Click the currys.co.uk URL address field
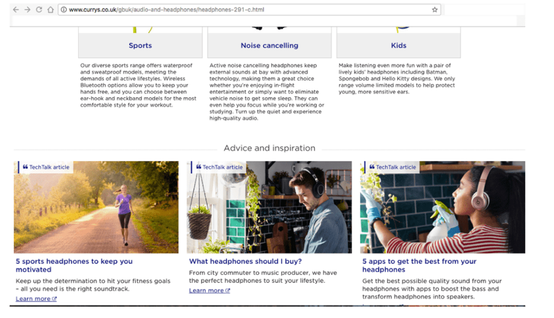The height and width of the screenshot is (318, 554). (219, 10)
